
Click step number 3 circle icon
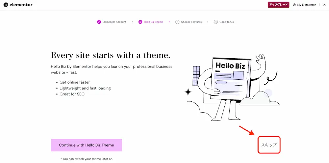178,22
